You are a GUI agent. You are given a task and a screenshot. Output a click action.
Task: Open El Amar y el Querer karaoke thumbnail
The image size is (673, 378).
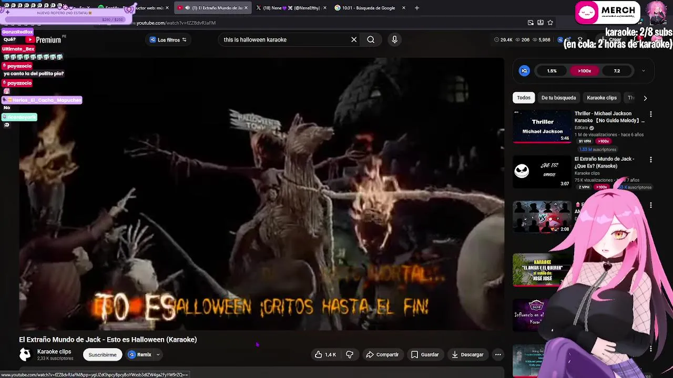click(x=539, y=270)
